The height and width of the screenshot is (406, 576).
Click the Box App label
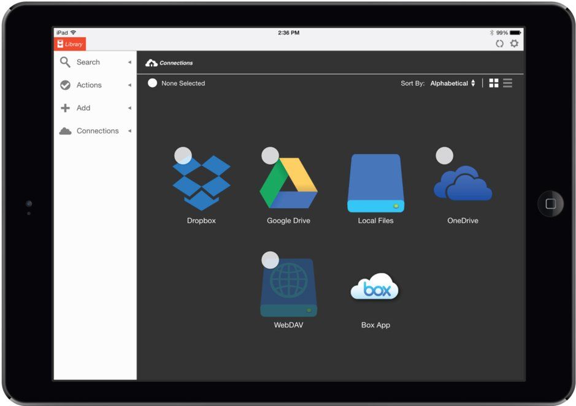tap(375, 325)
